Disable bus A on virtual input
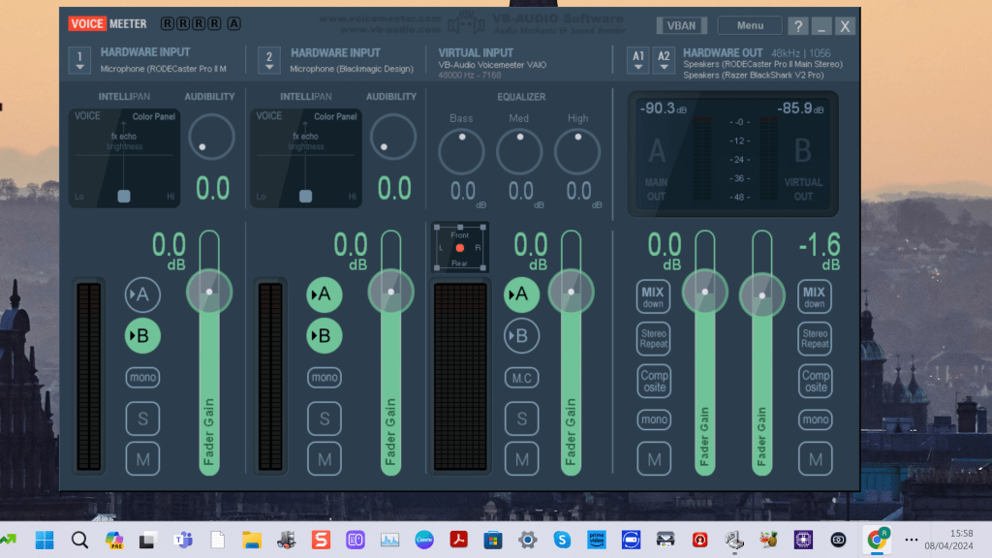Viewport: 992px width, 558px height. (x=521, y=294)
